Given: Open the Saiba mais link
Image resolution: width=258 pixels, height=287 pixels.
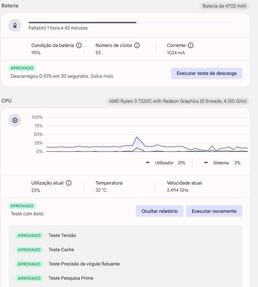Looking at the screenshot, I should (101, 76).
